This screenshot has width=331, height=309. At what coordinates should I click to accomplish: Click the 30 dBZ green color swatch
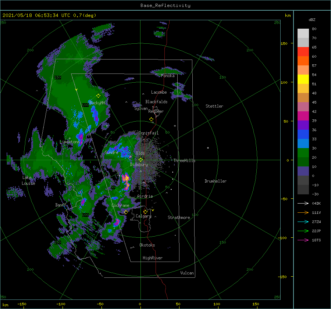(x=303, y=153)
